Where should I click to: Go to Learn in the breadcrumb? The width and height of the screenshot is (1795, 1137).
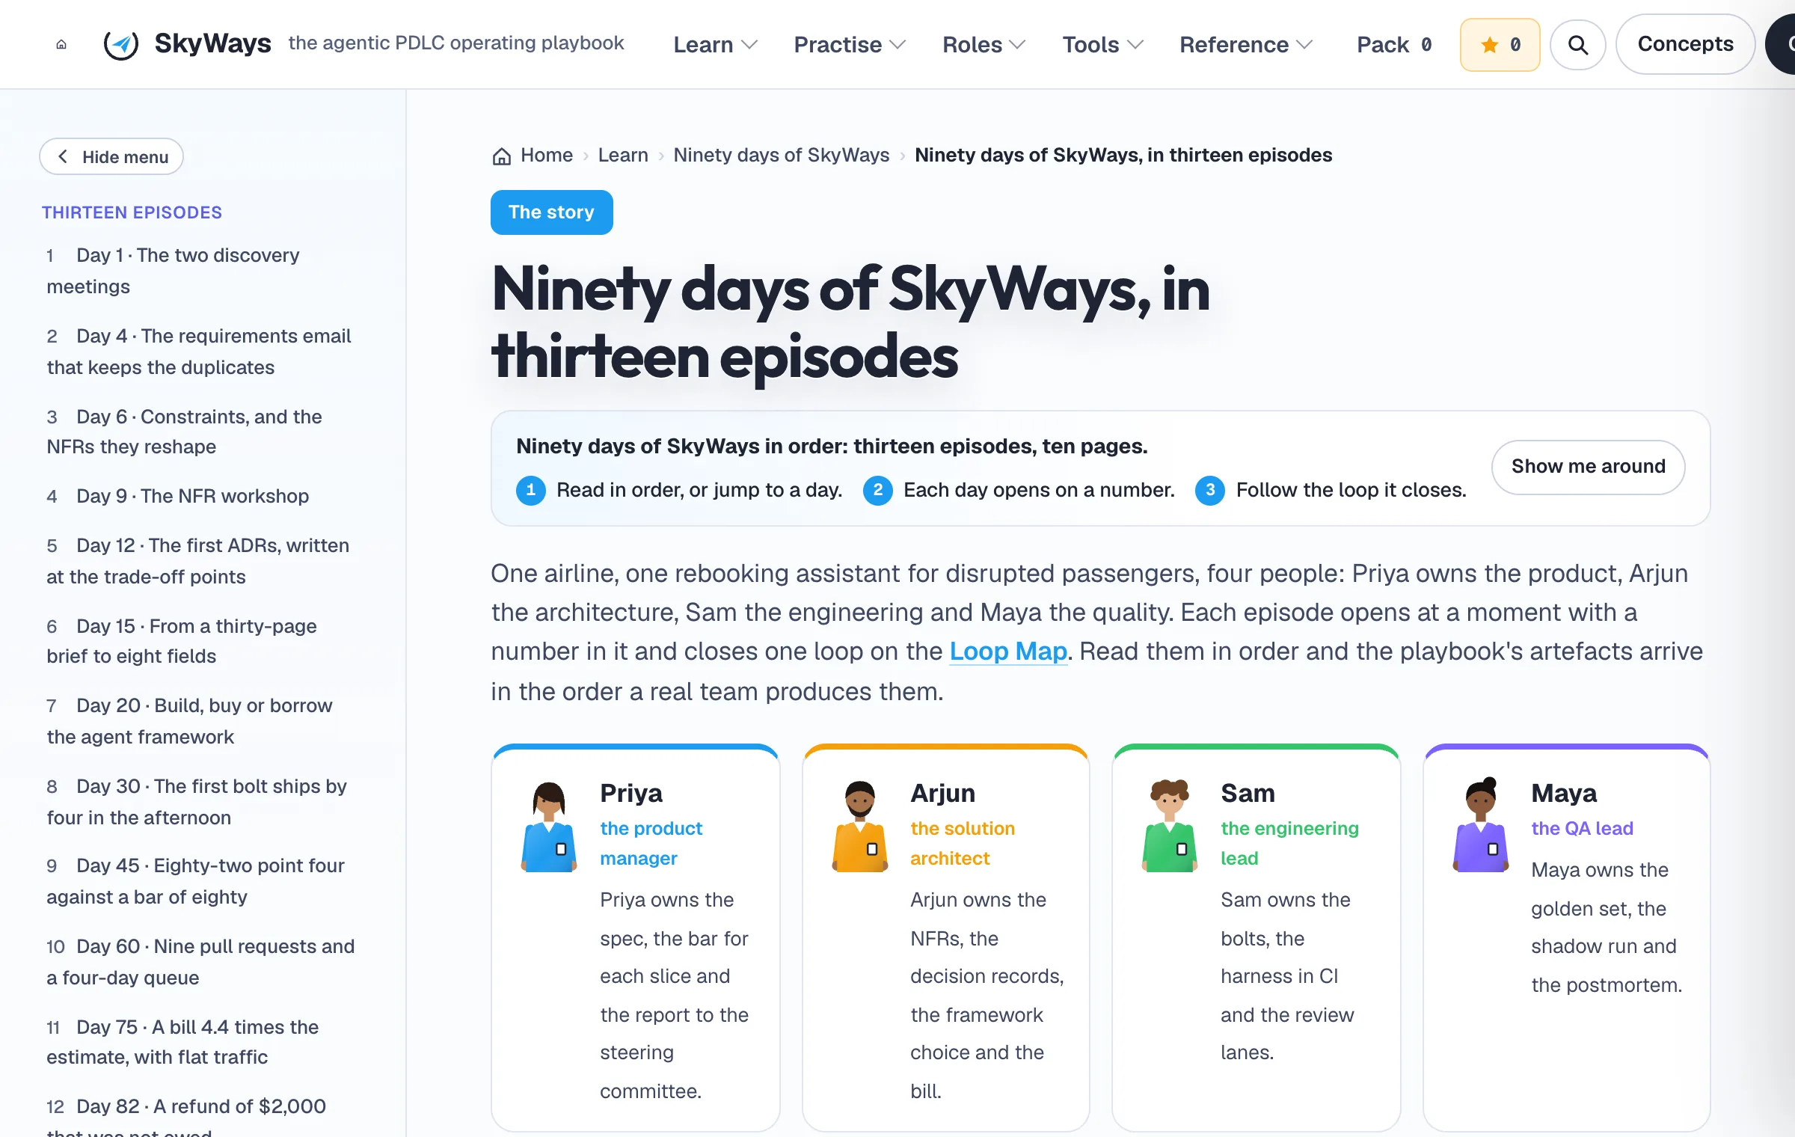(x=623, y=155)
